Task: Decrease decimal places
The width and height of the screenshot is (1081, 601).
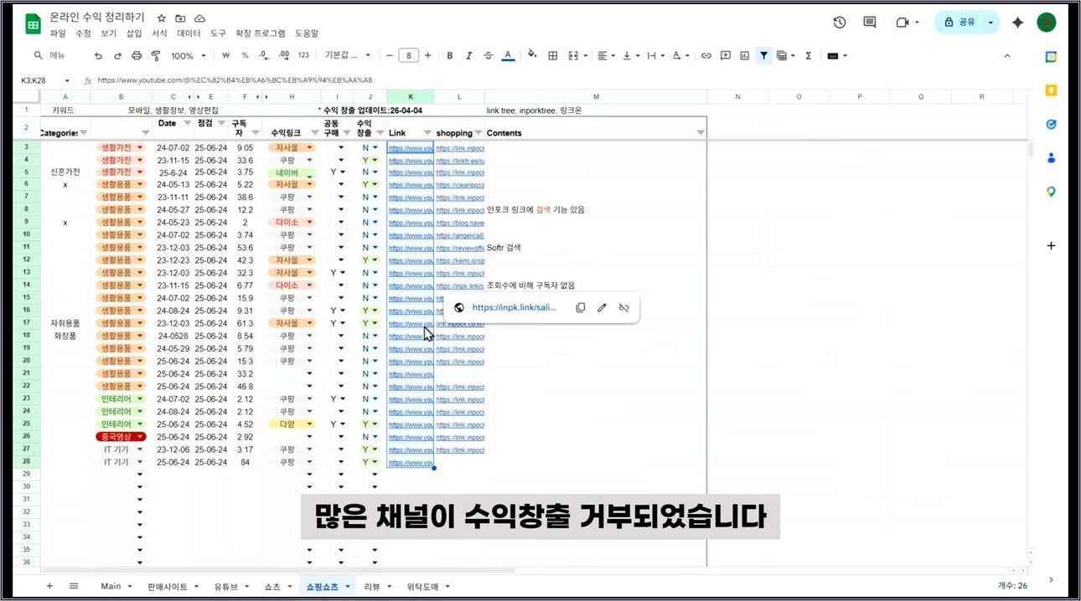Action: point(264,56)
